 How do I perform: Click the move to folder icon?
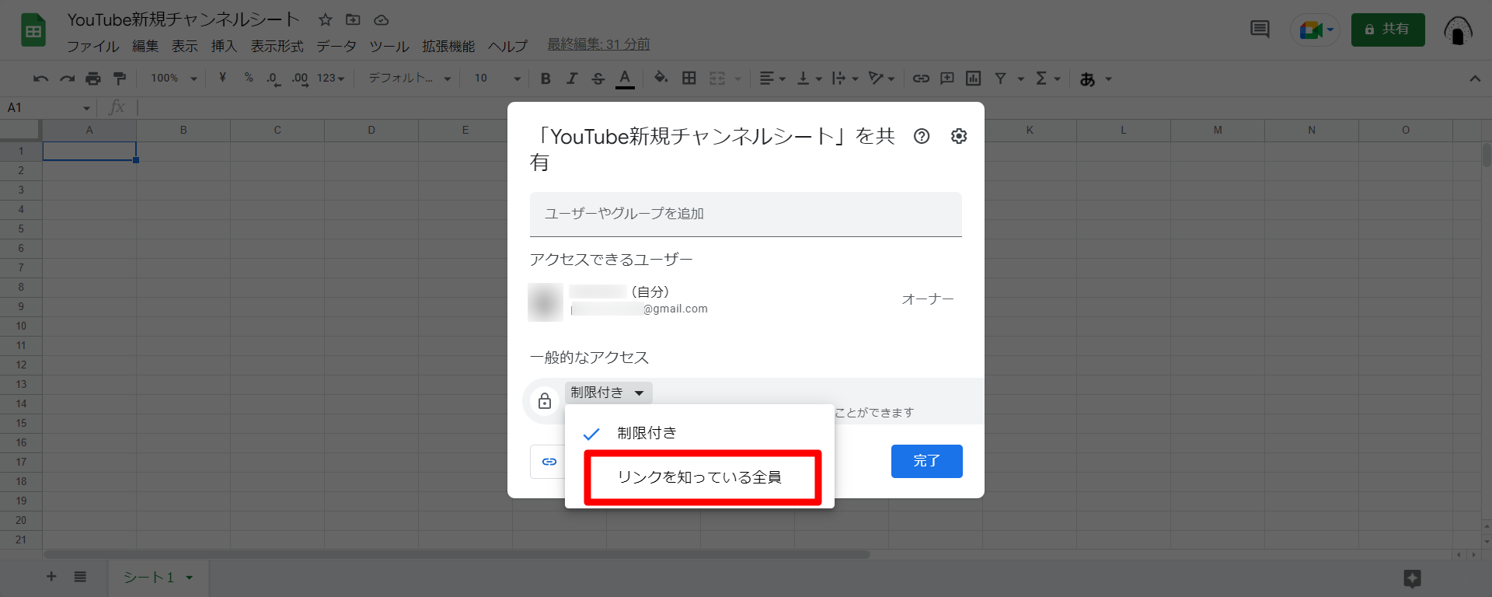353,20
